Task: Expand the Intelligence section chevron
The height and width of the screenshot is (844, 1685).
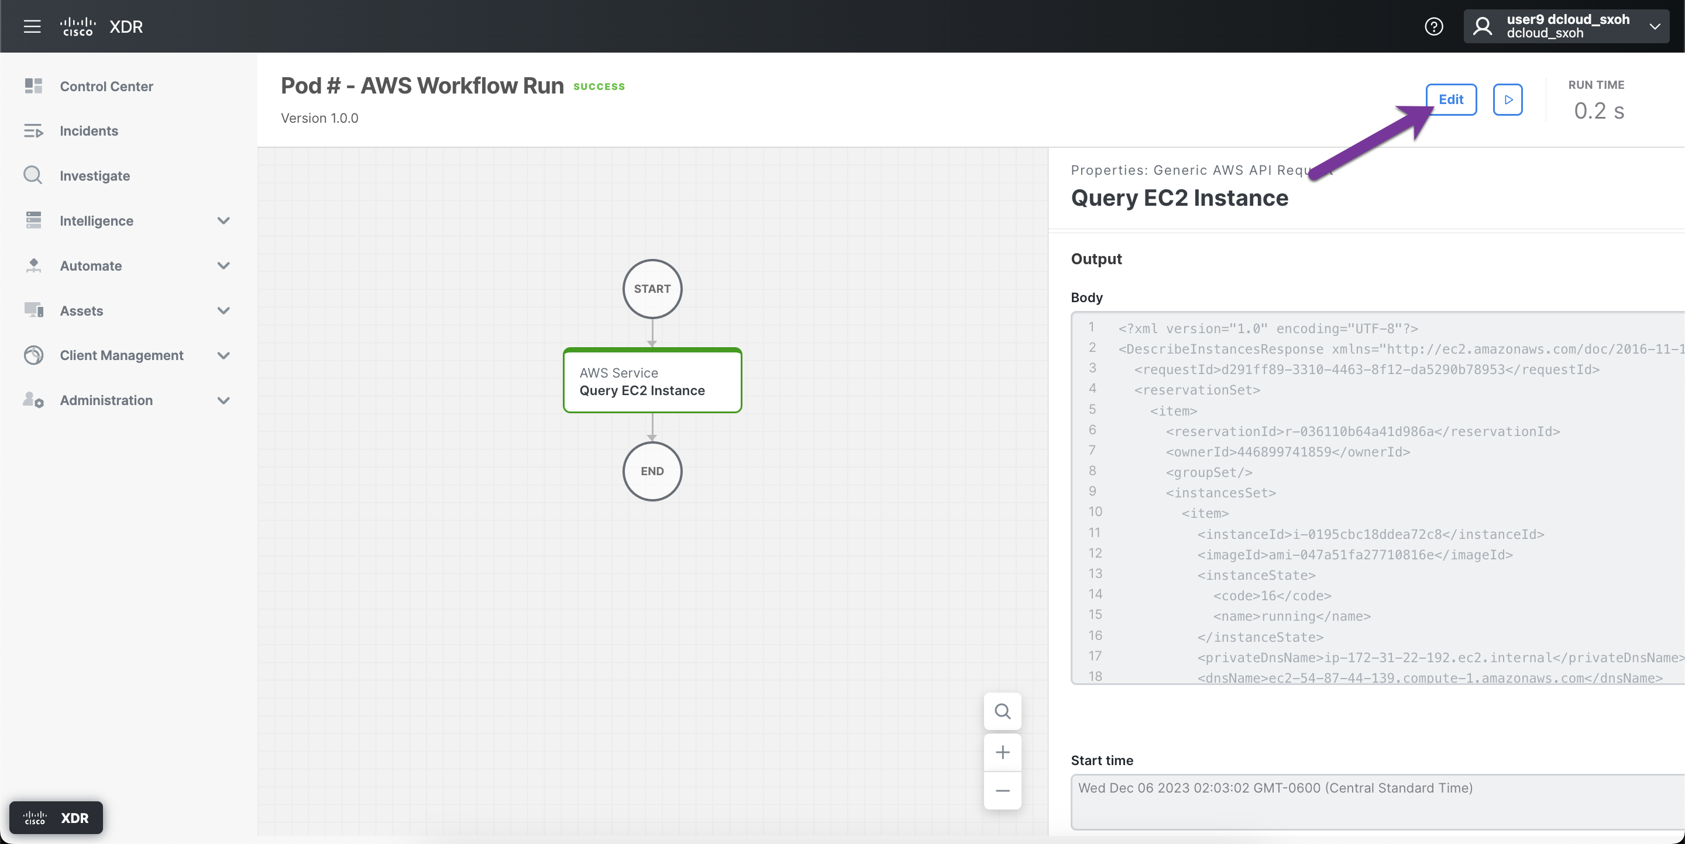Action: [223, 221]
